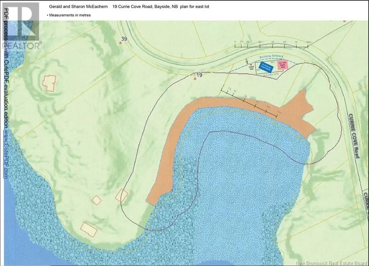369x266 pixels.
Task: Click the tilted building outline on boundary line
Action: [x=122, y=196]
